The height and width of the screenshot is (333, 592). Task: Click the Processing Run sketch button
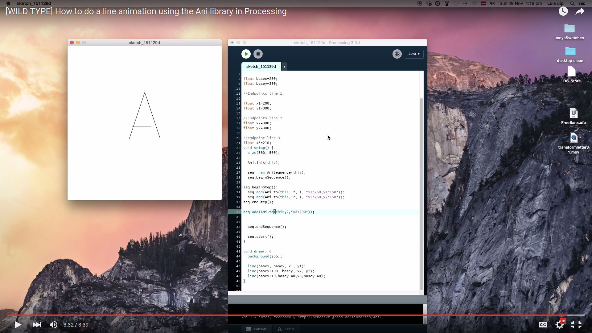tap(246, 54)
